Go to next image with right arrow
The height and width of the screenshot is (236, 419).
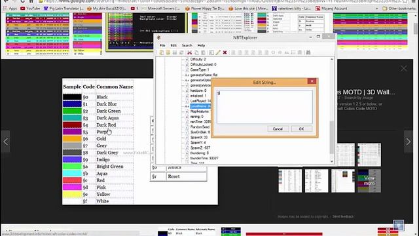click(409, 142)
